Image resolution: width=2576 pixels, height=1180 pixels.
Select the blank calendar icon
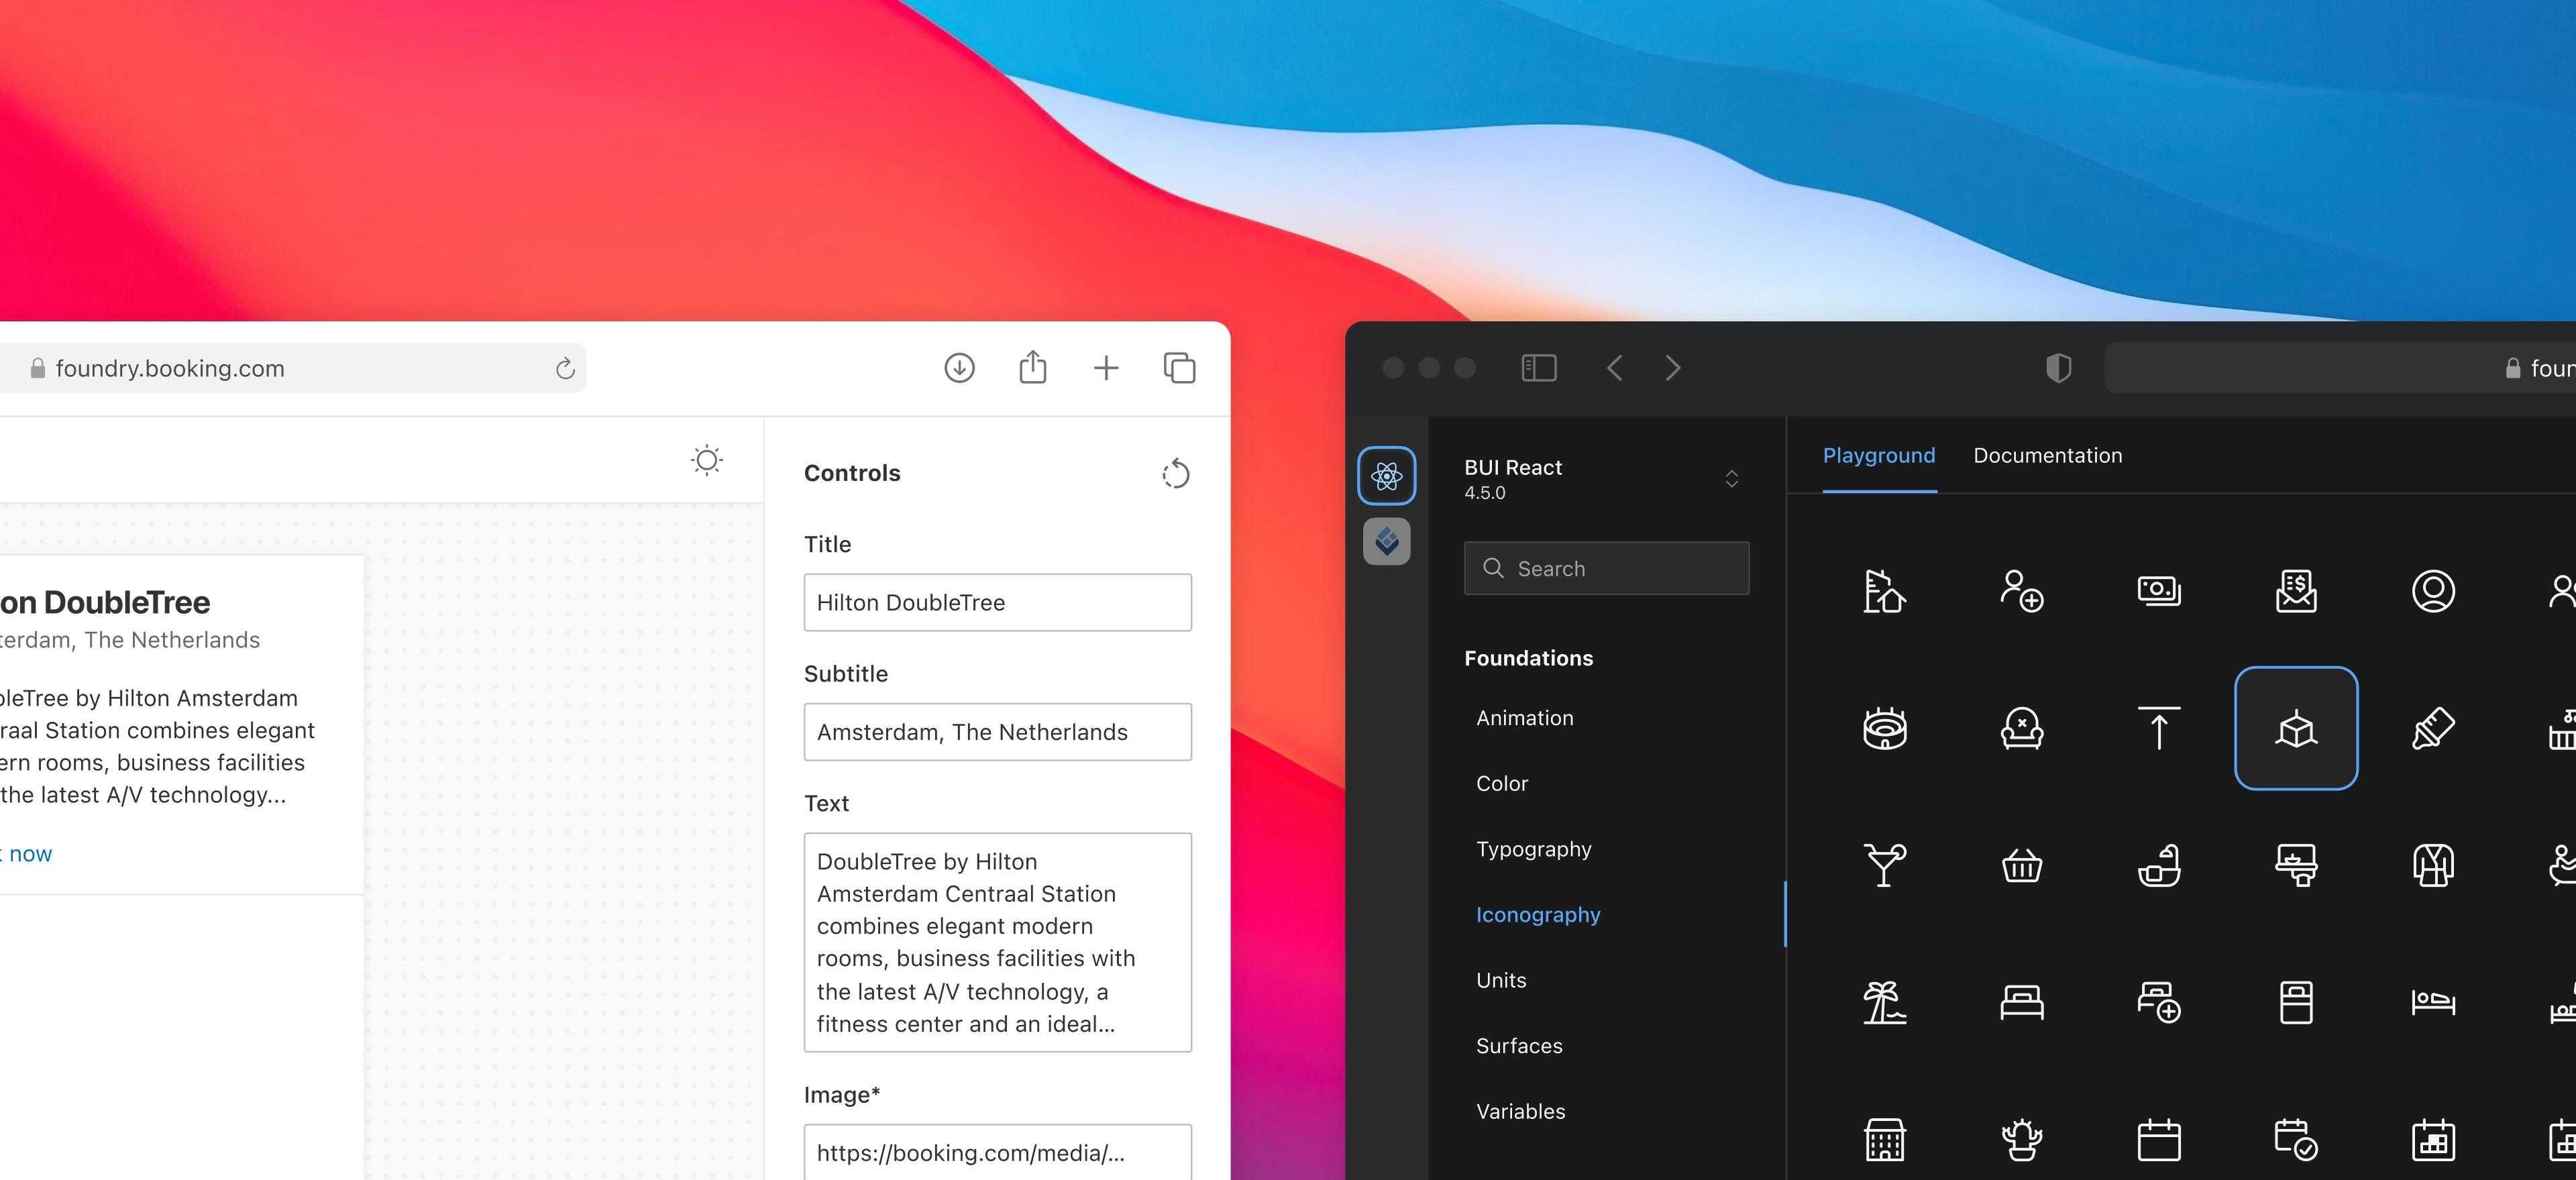[2158, 1139]
